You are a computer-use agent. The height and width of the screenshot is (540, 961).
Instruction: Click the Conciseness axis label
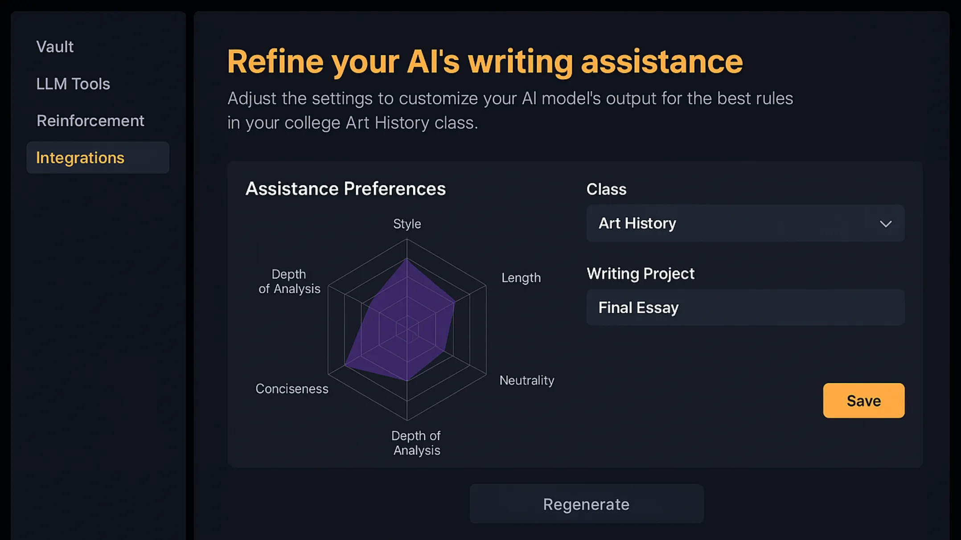pyautogui.click(x=292, y=389)
